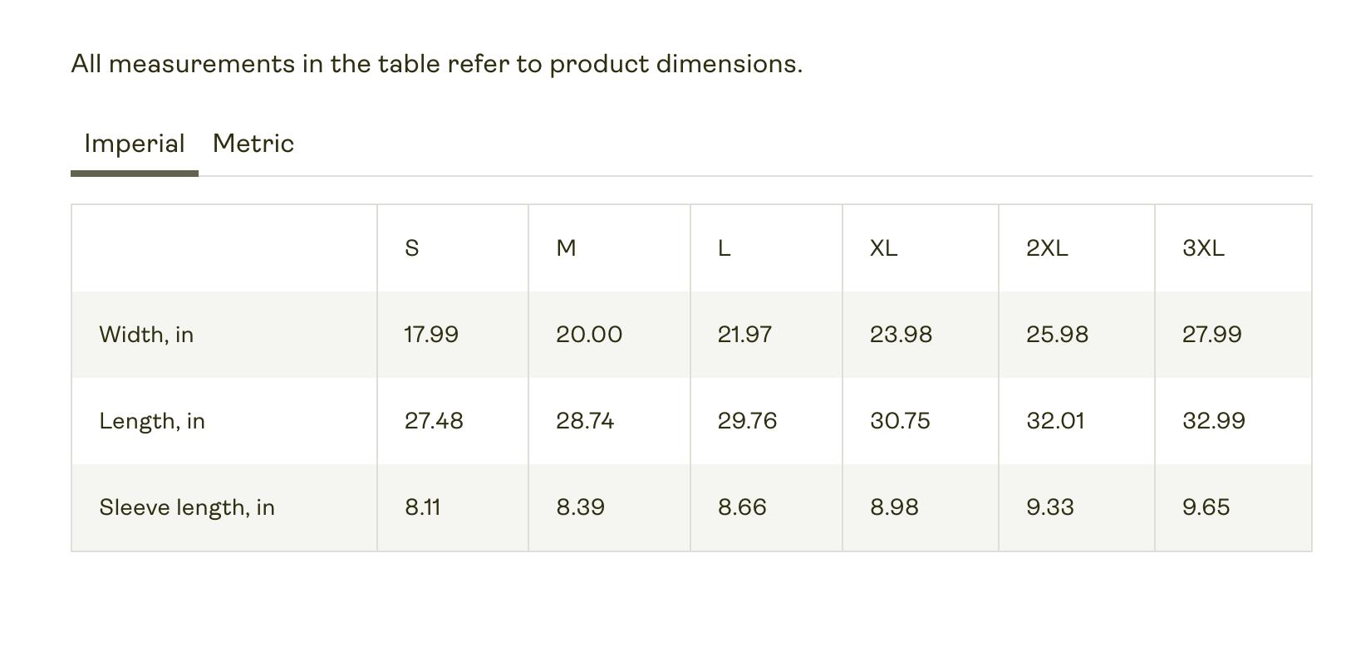Click the "Width, in" row label
The width and height of the screenshot is (1346, 661).
click(x=146, y=335)
